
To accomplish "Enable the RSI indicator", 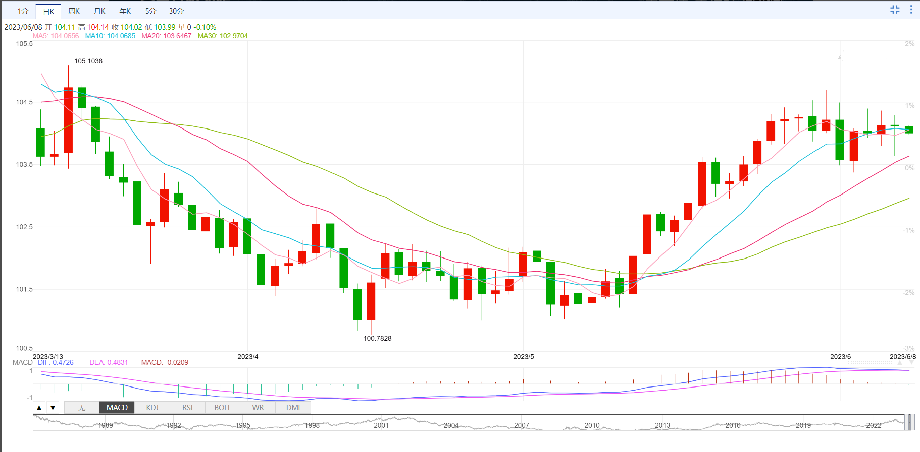I will (x=187, y=408).
